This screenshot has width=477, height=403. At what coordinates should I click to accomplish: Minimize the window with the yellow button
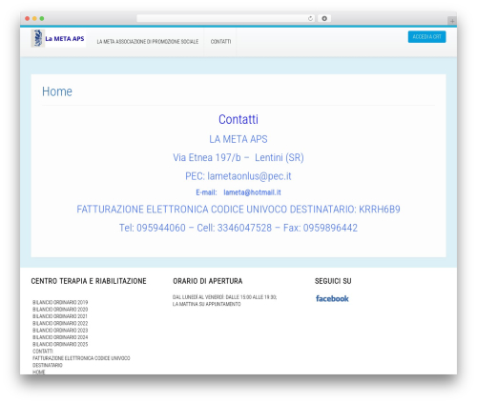point(34,18)
